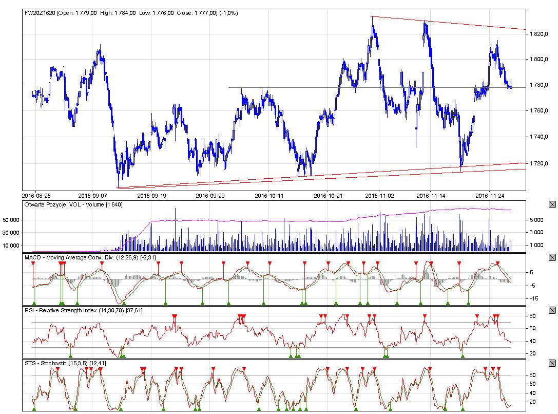Click the 1 720,0 price axis label
The height and width of the screenshot is (414, 558).
coord(539,163)
